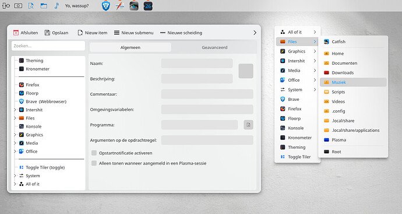Toggle Opstartnotificatie activeren checkbox

pos(94,153)
